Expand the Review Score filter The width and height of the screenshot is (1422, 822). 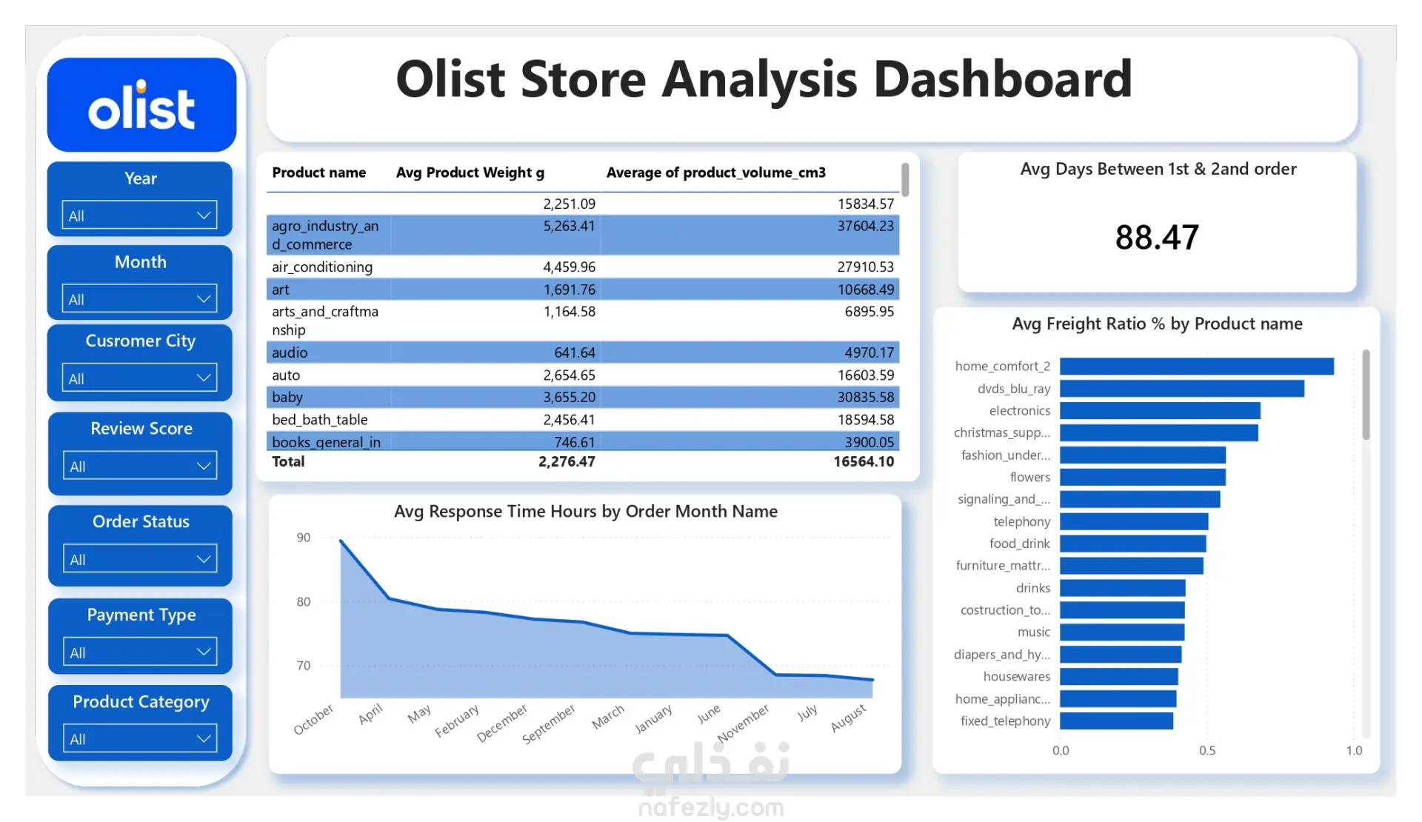point(139,467)
